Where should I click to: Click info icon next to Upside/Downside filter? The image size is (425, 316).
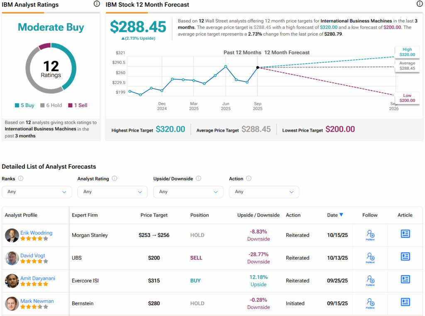click(198, 179)
